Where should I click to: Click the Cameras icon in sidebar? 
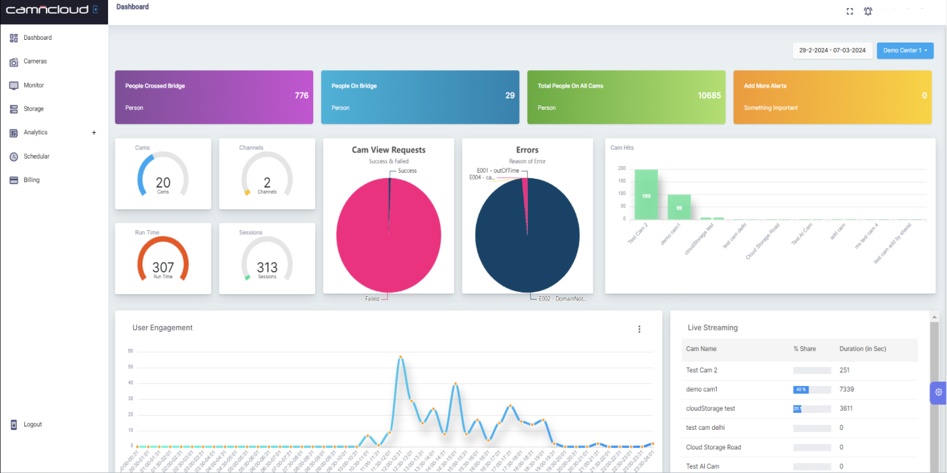click(13, 62)
